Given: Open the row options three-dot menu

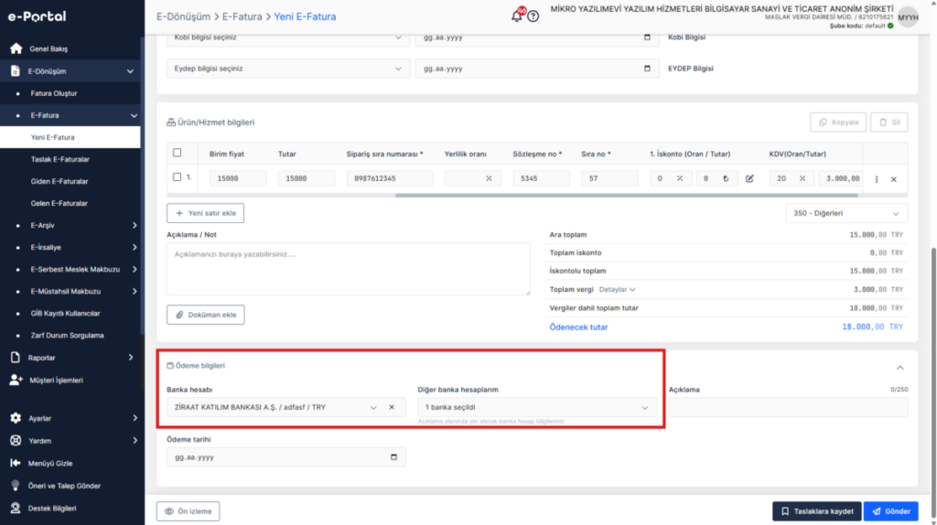Looking at the screenshot, I should click(x=877, y=179).
